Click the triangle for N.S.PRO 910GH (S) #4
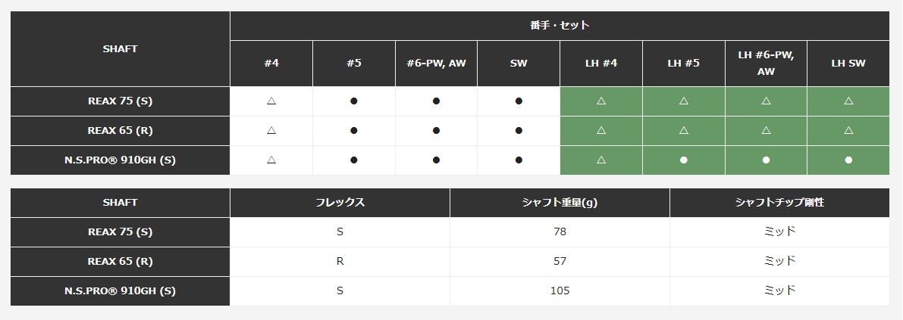Screen dimensions: 903x320 pyautogui.click(x=271, y=160)
